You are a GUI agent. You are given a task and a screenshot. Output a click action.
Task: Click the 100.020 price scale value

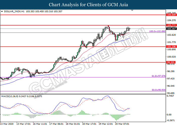click(171, 57)
